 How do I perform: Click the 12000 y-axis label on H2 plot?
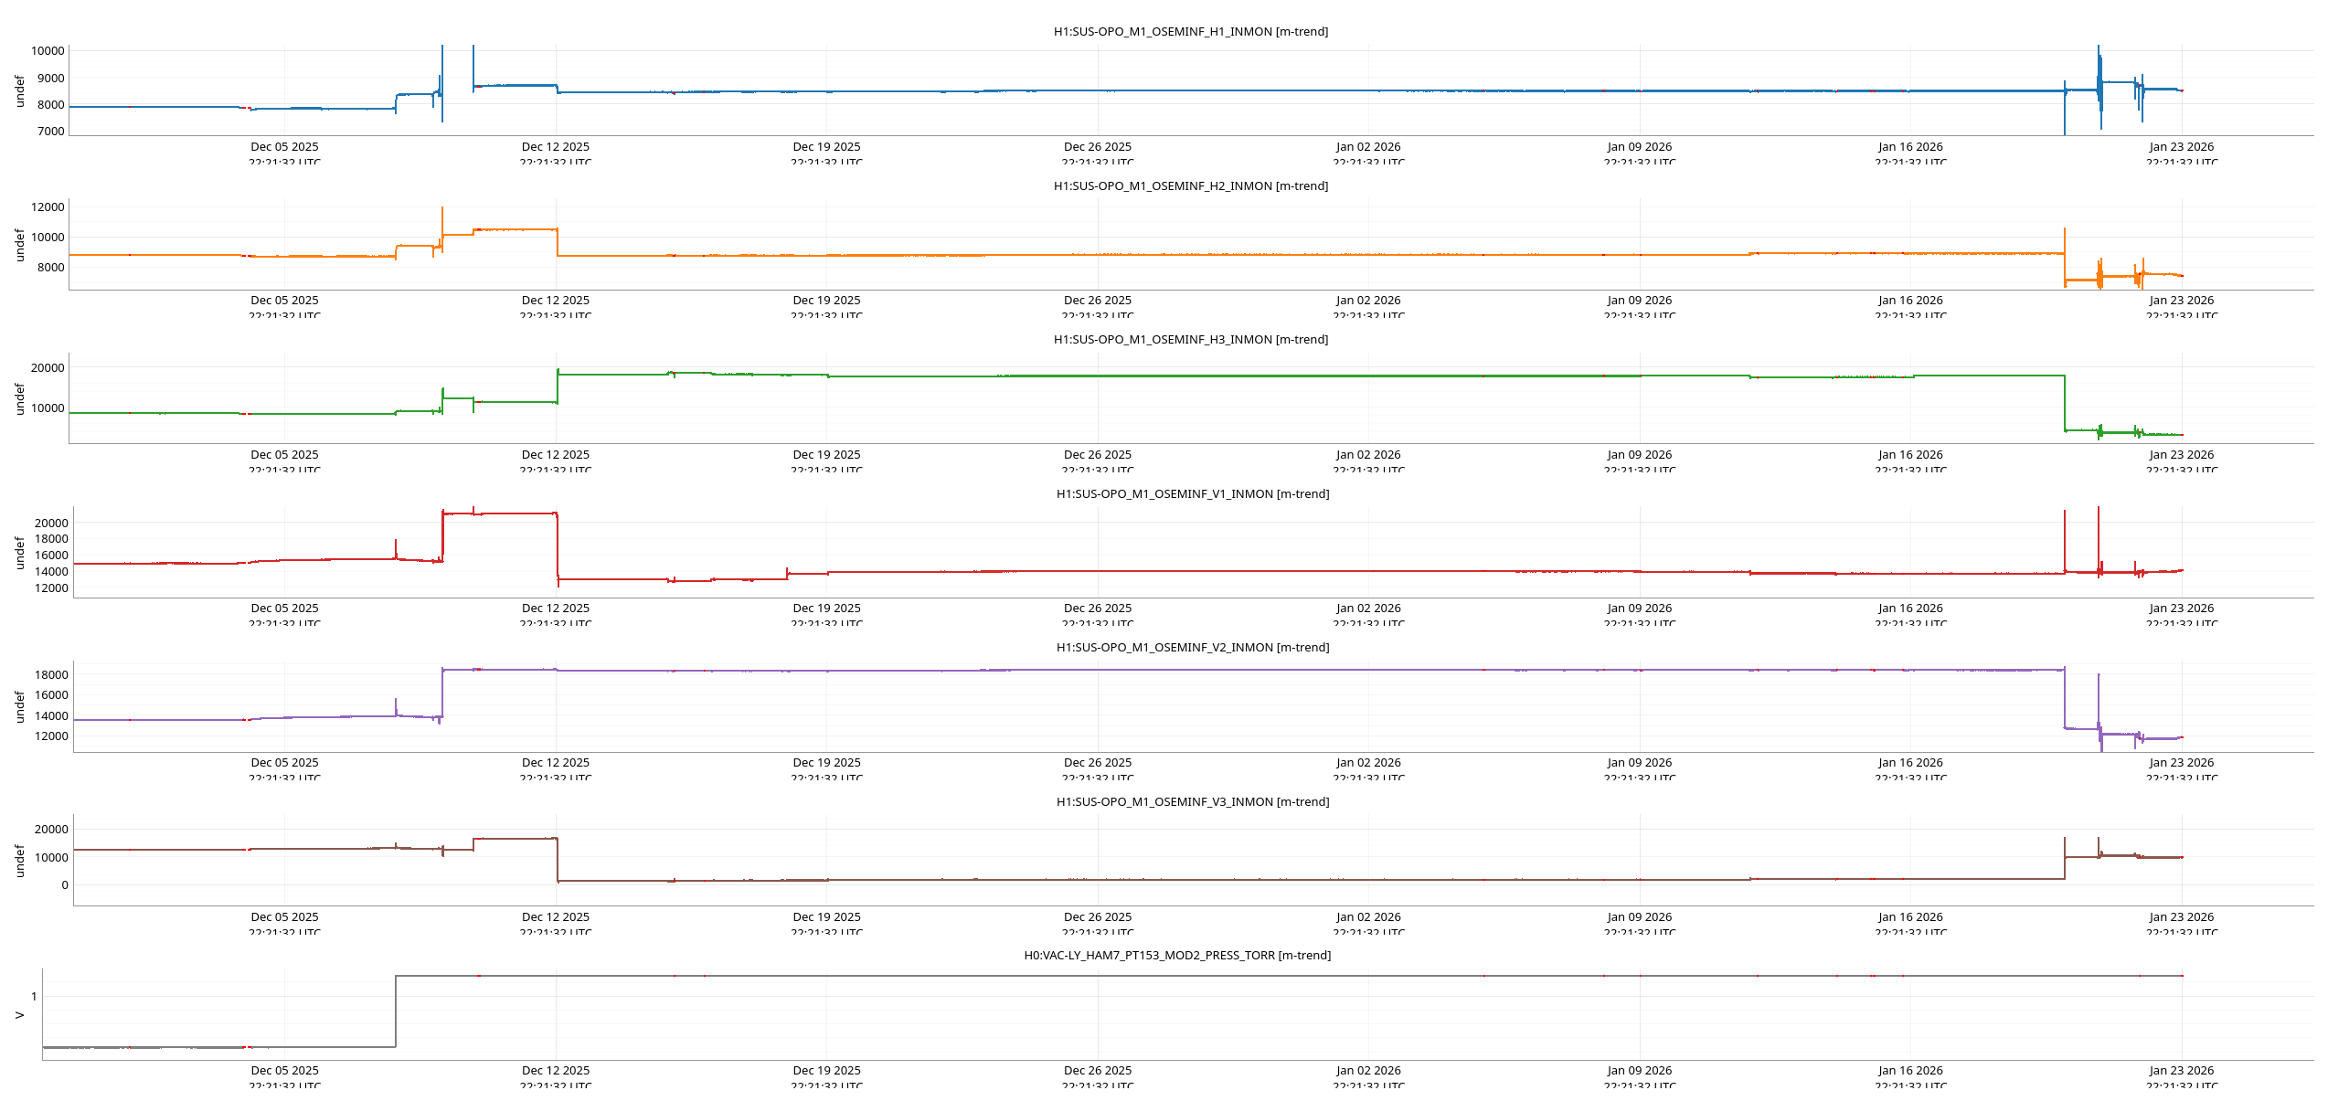48,207
